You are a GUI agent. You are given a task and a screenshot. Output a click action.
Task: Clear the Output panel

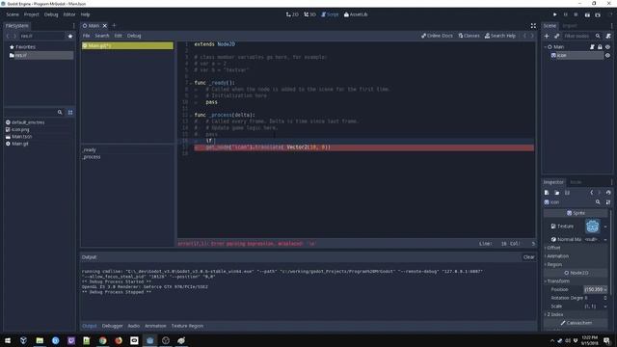pos(529,257)
